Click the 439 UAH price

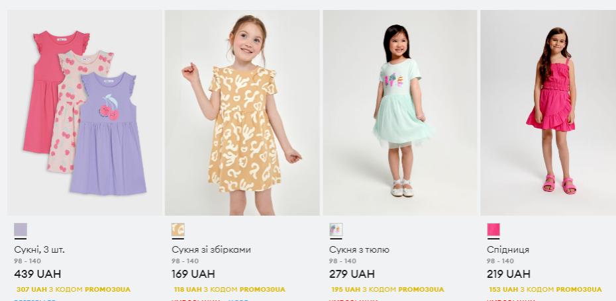point(37,274)
